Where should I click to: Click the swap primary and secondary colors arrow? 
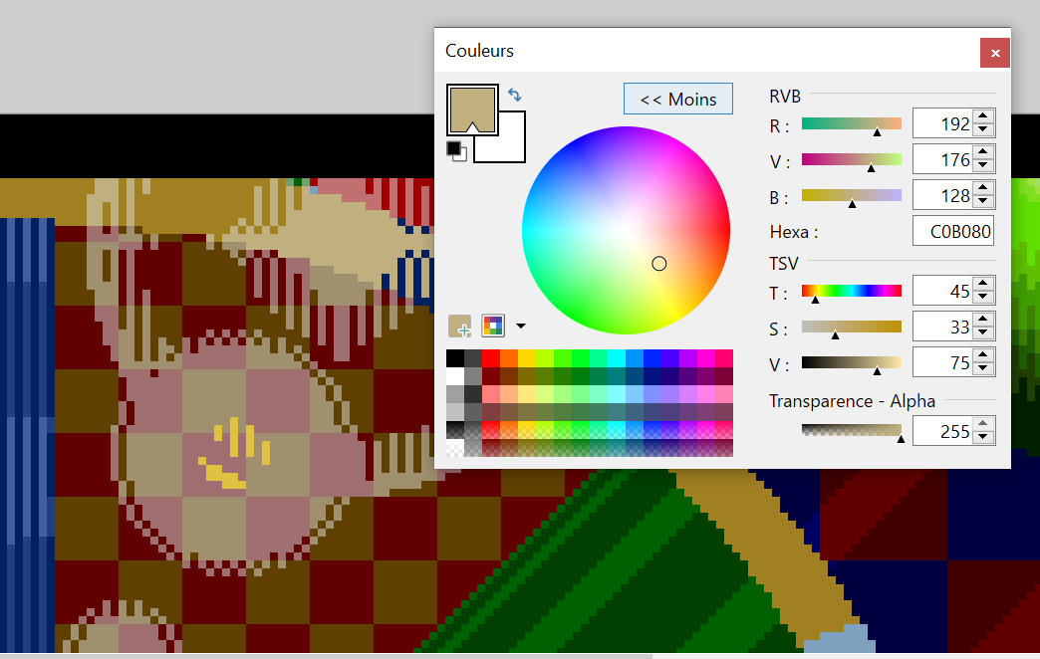point(515,95)
